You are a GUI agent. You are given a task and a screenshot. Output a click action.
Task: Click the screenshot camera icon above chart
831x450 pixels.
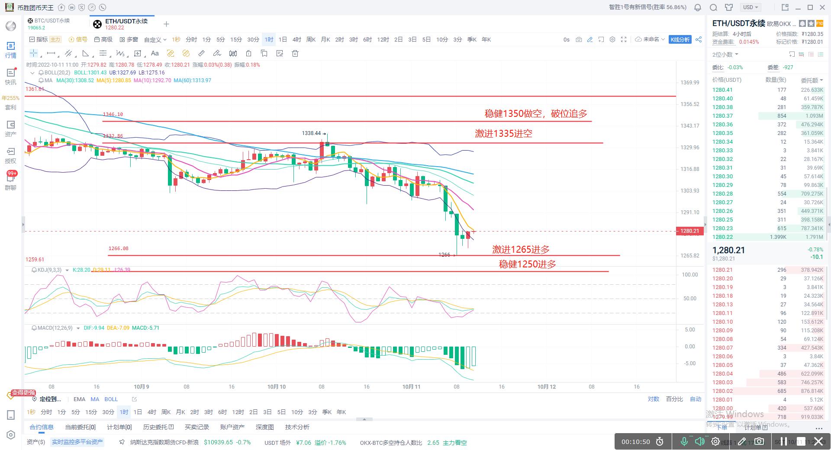[x=579, y=39]
